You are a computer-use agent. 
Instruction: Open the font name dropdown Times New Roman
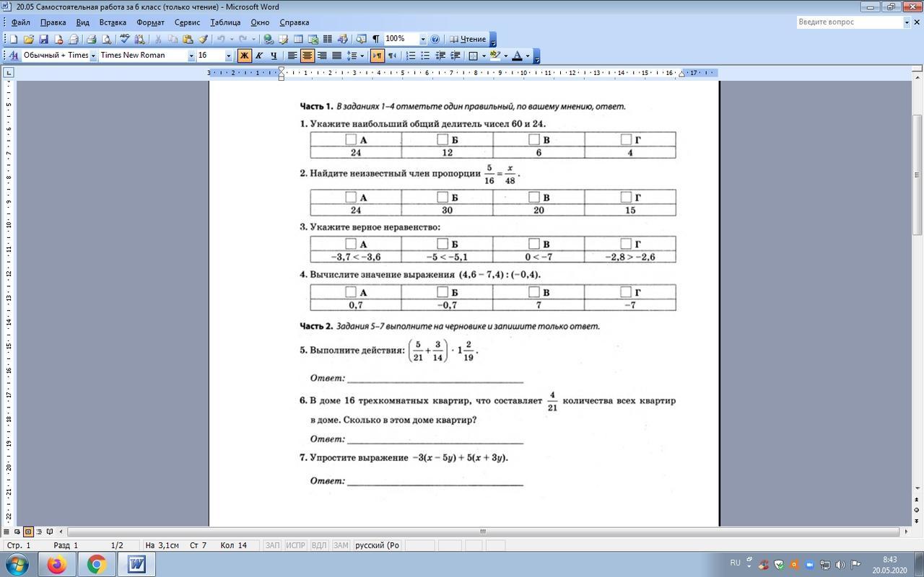tap(191, 56)
